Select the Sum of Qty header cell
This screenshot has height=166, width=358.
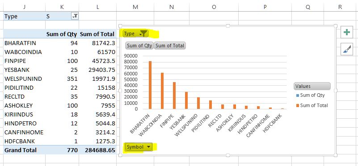pos(62,34)
